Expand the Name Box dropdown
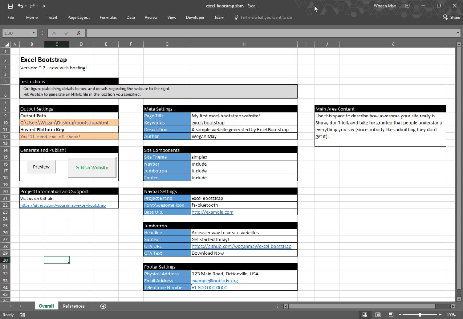Screen dimensions: 463x319 33,33
